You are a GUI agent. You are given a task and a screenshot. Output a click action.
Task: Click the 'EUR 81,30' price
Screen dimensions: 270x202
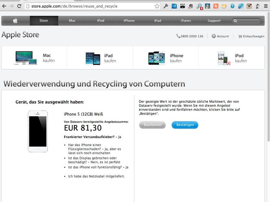pyautogui.click(x=83, y=128)
